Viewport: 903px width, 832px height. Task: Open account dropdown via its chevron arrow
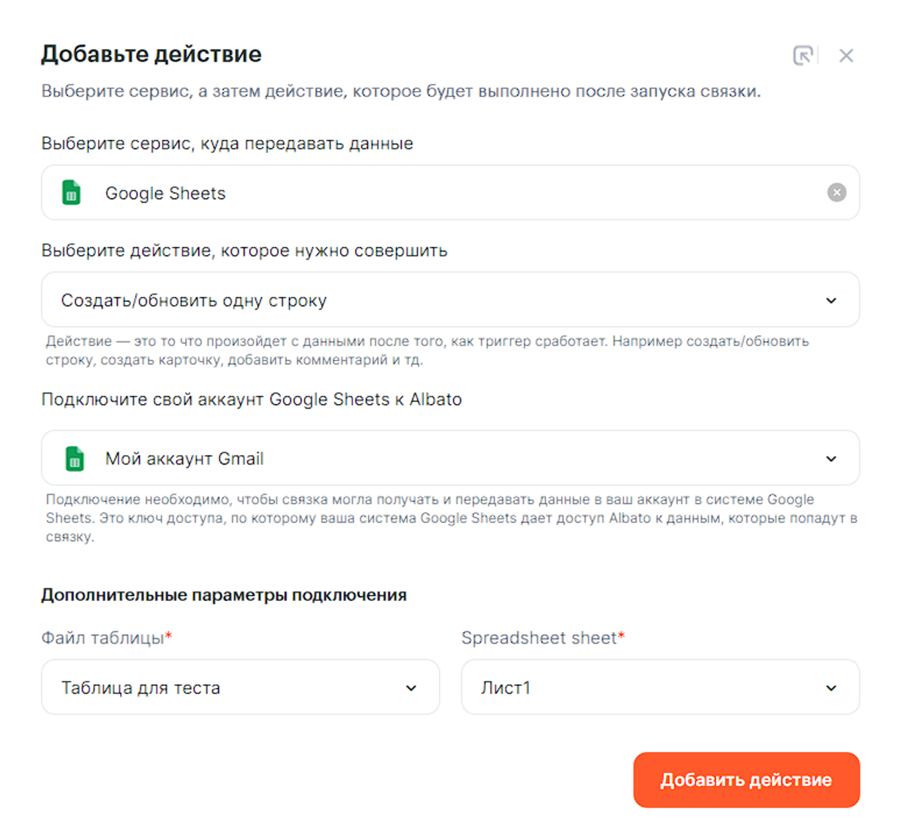click(x=831, y=459)
